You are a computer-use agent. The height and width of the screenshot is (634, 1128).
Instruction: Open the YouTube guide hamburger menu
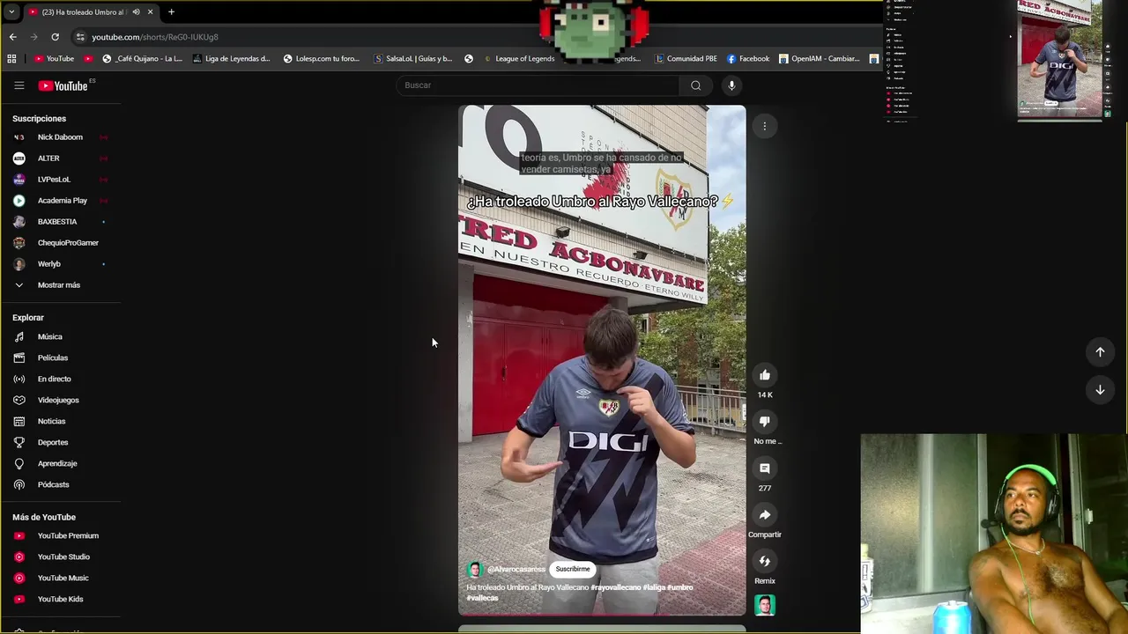coord(19,85)
